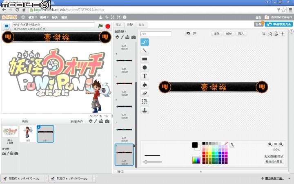Pick the eyedropper color tool

[x=232, y=145]
